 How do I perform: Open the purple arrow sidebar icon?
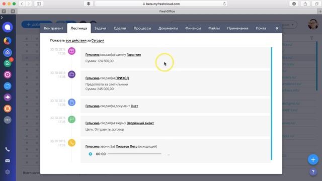point(8,97)
